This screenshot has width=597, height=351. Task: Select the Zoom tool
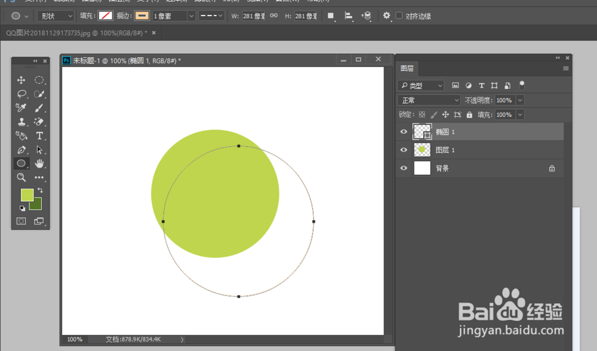(x=21, y=177)
